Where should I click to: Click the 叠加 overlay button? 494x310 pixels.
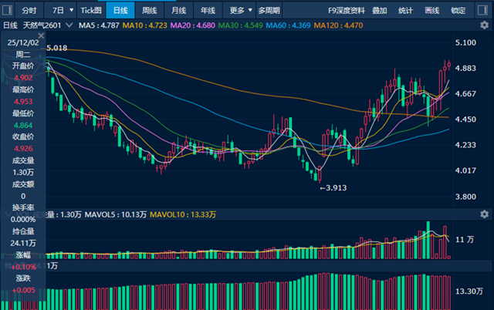[379, 11]
